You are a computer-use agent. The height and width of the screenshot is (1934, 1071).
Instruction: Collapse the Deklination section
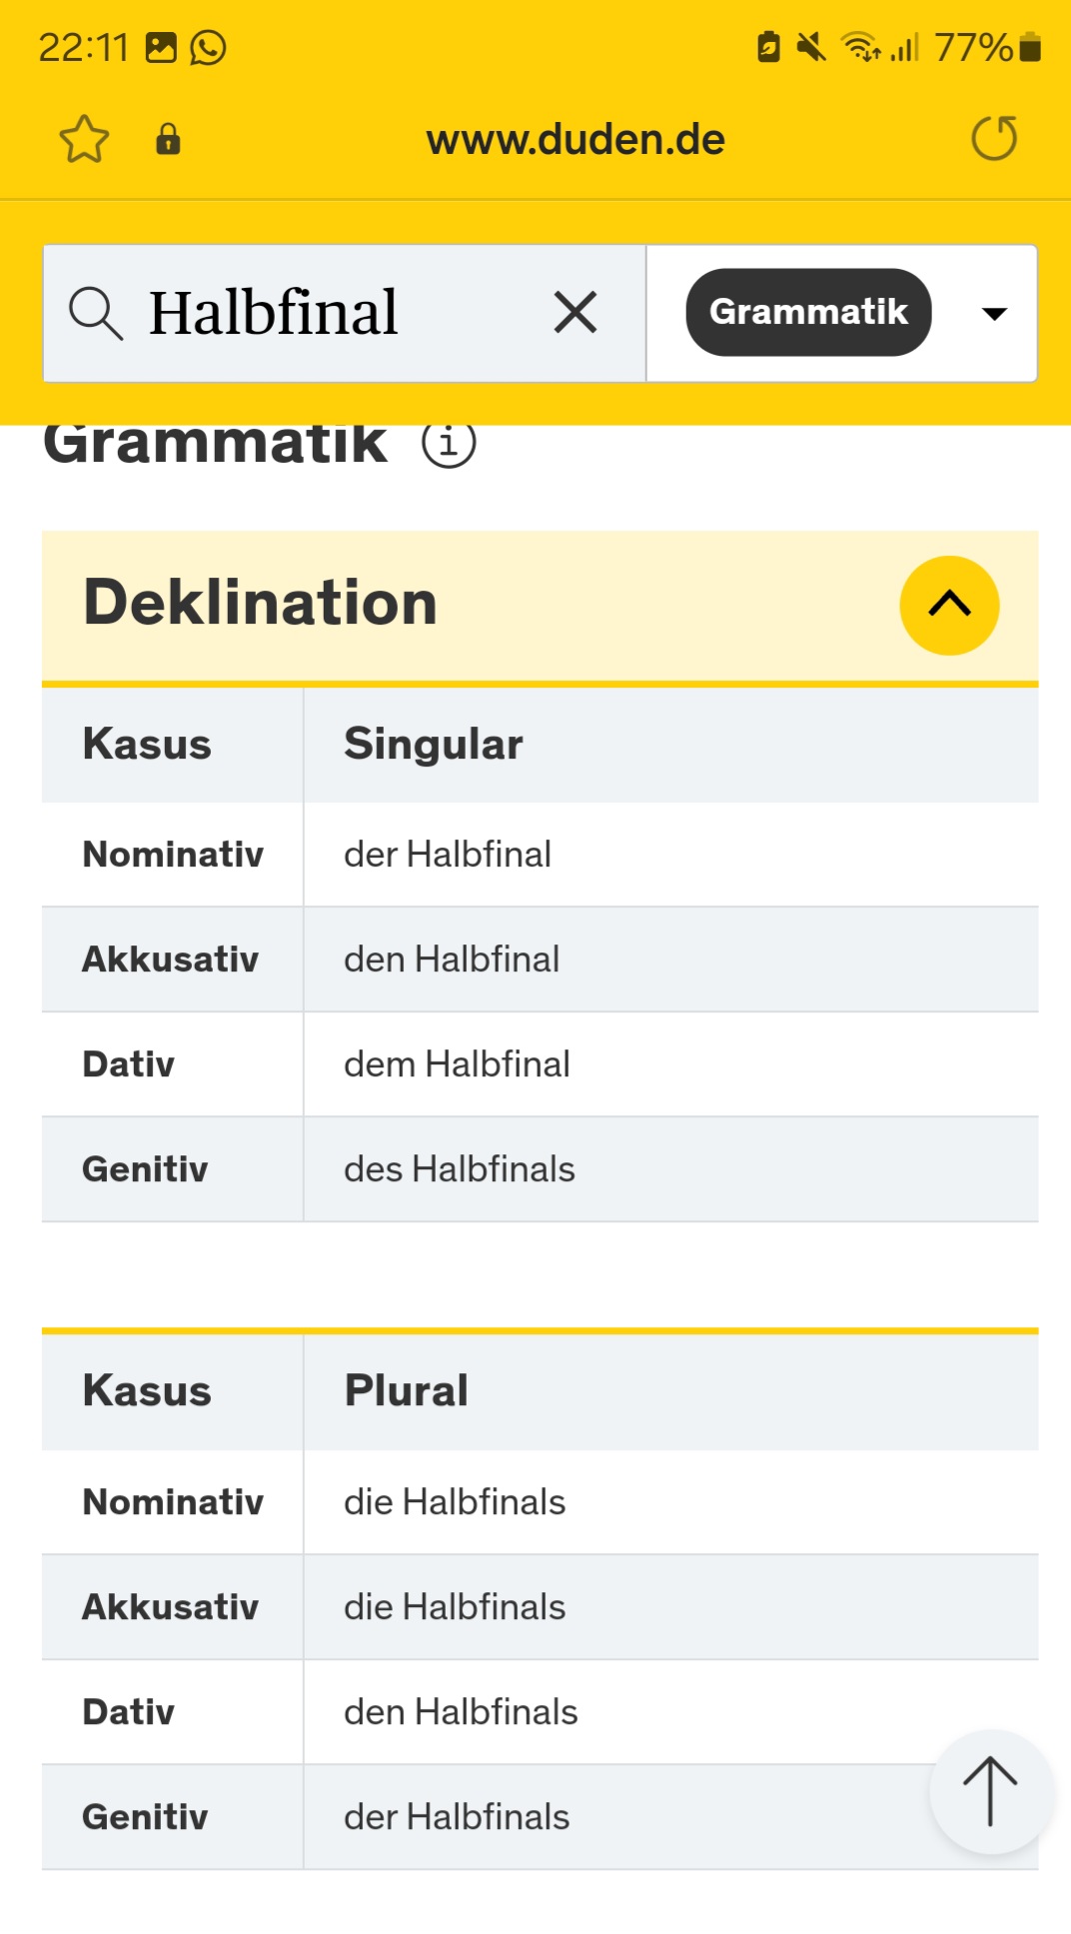point(949,605)
